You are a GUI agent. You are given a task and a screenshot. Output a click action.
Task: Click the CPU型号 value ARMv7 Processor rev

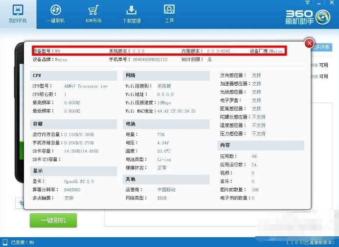tap(86, 86)
